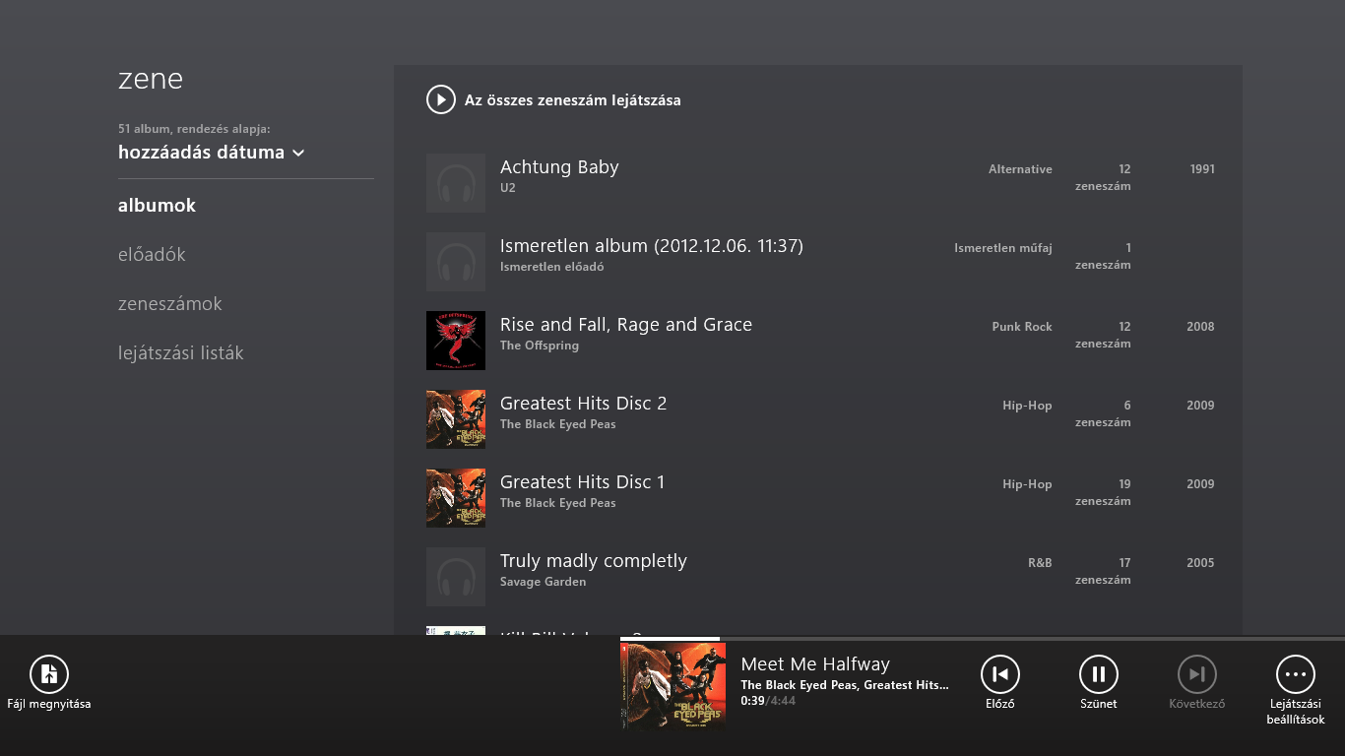The height and width of the screenshot is (756, 1345).
Task: Click the Előző previous track button
Action: point(999,674)
